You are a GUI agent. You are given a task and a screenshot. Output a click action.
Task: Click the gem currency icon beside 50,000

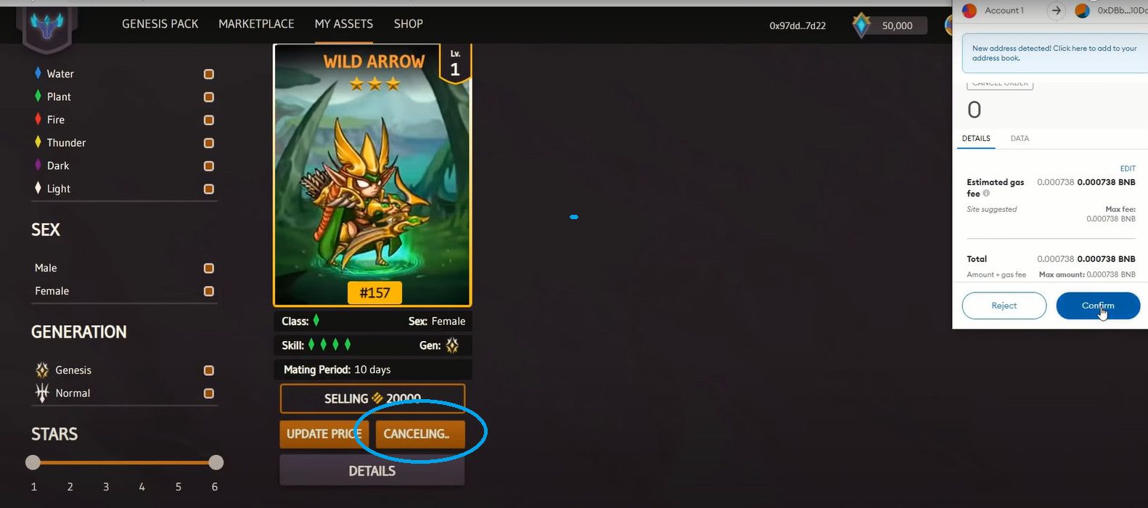pos(861,25)
